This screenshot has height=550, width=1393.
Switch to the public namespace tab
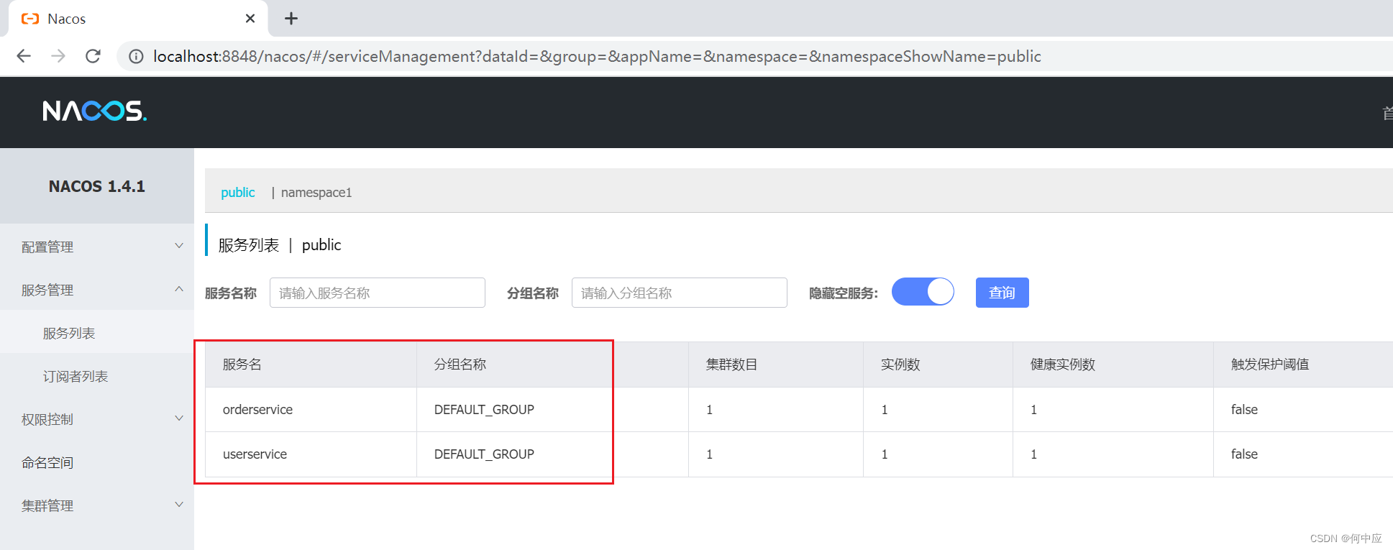tap(238, 192)
